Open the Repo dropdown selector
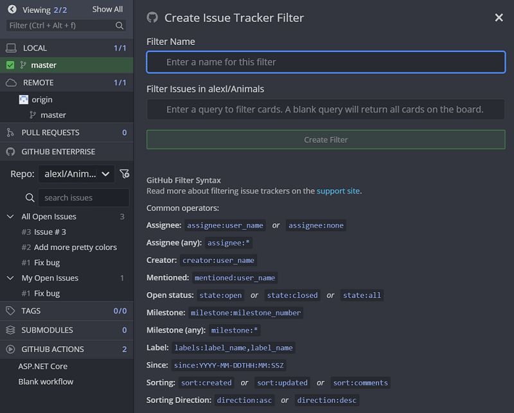The height and width of the screenshot is (413, 514). click(76, 174)
